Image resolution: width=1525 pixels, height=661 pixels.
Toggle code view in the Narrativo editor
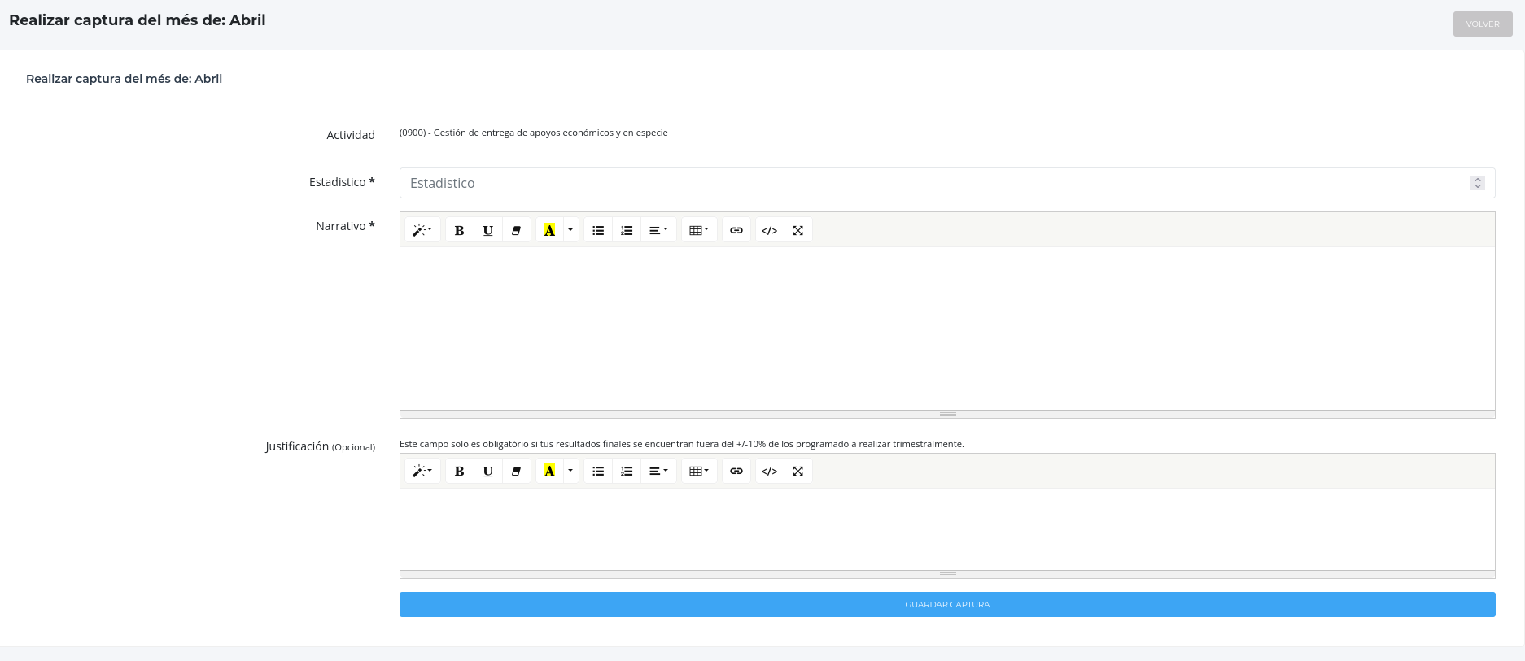click(x=770, y=230)
